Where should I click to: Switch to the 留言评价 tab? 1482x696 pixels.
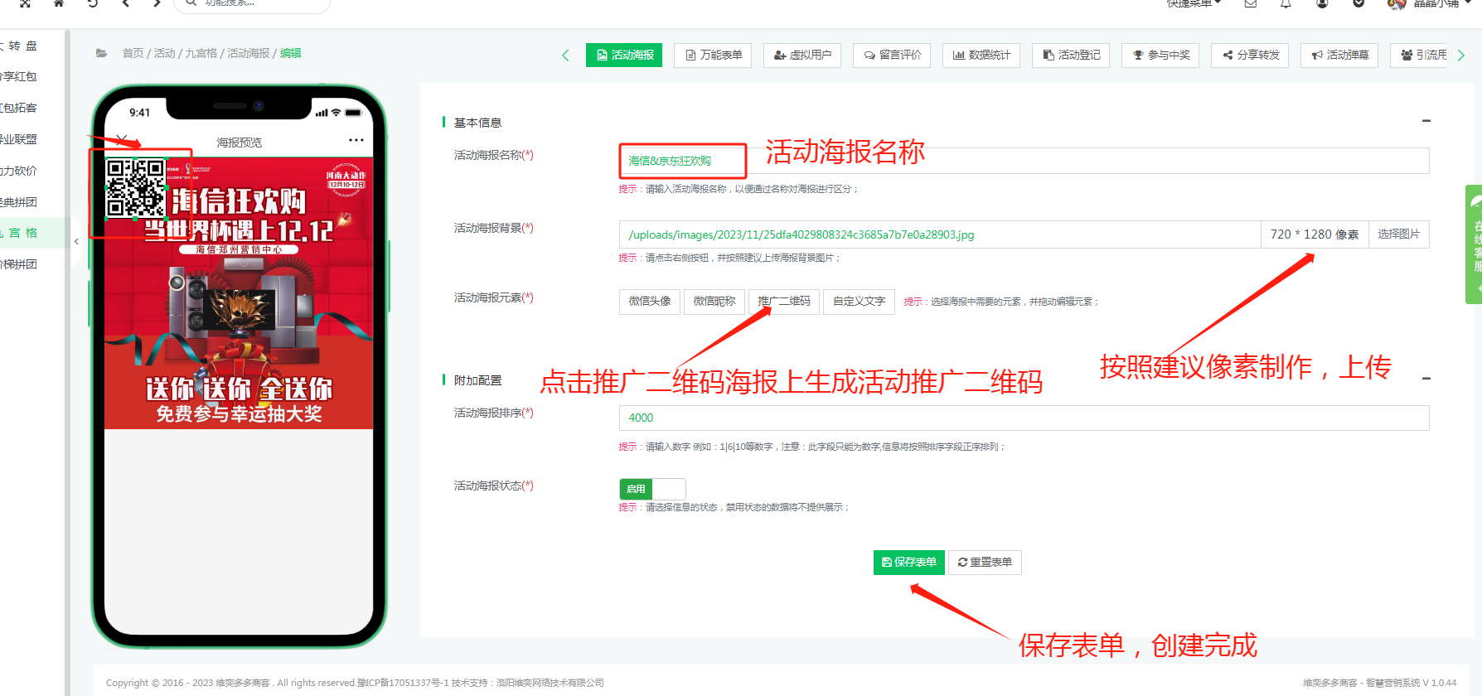(892, 55)
